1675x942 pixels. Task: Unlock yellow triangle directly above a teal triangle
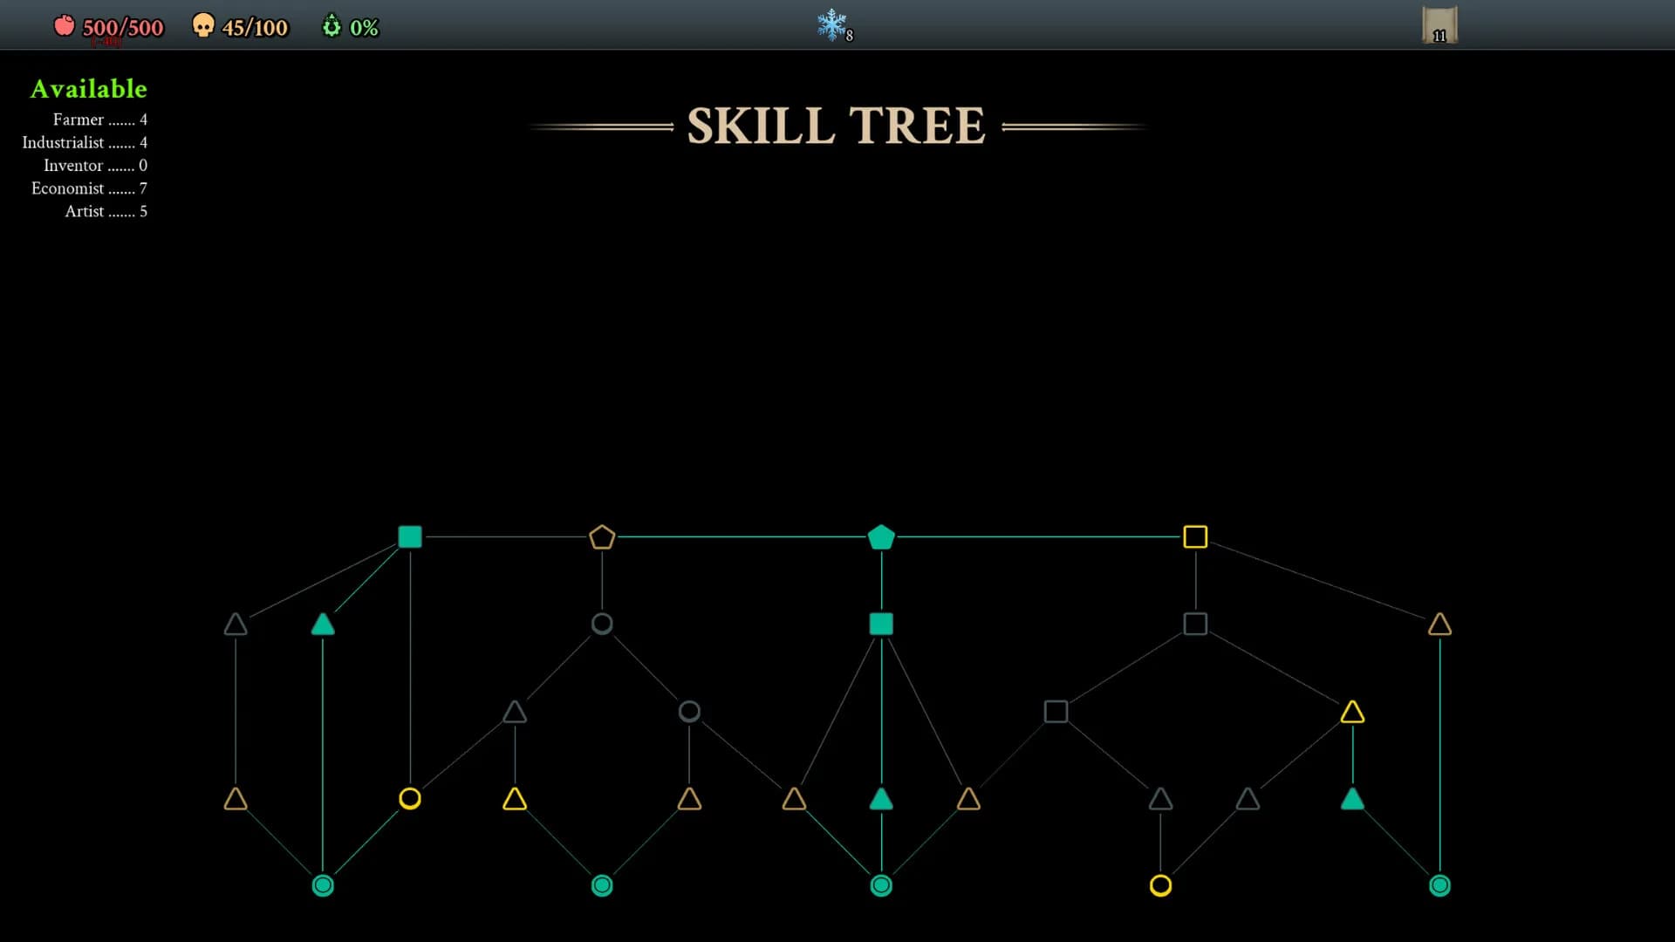click(x=1352, y=712)
